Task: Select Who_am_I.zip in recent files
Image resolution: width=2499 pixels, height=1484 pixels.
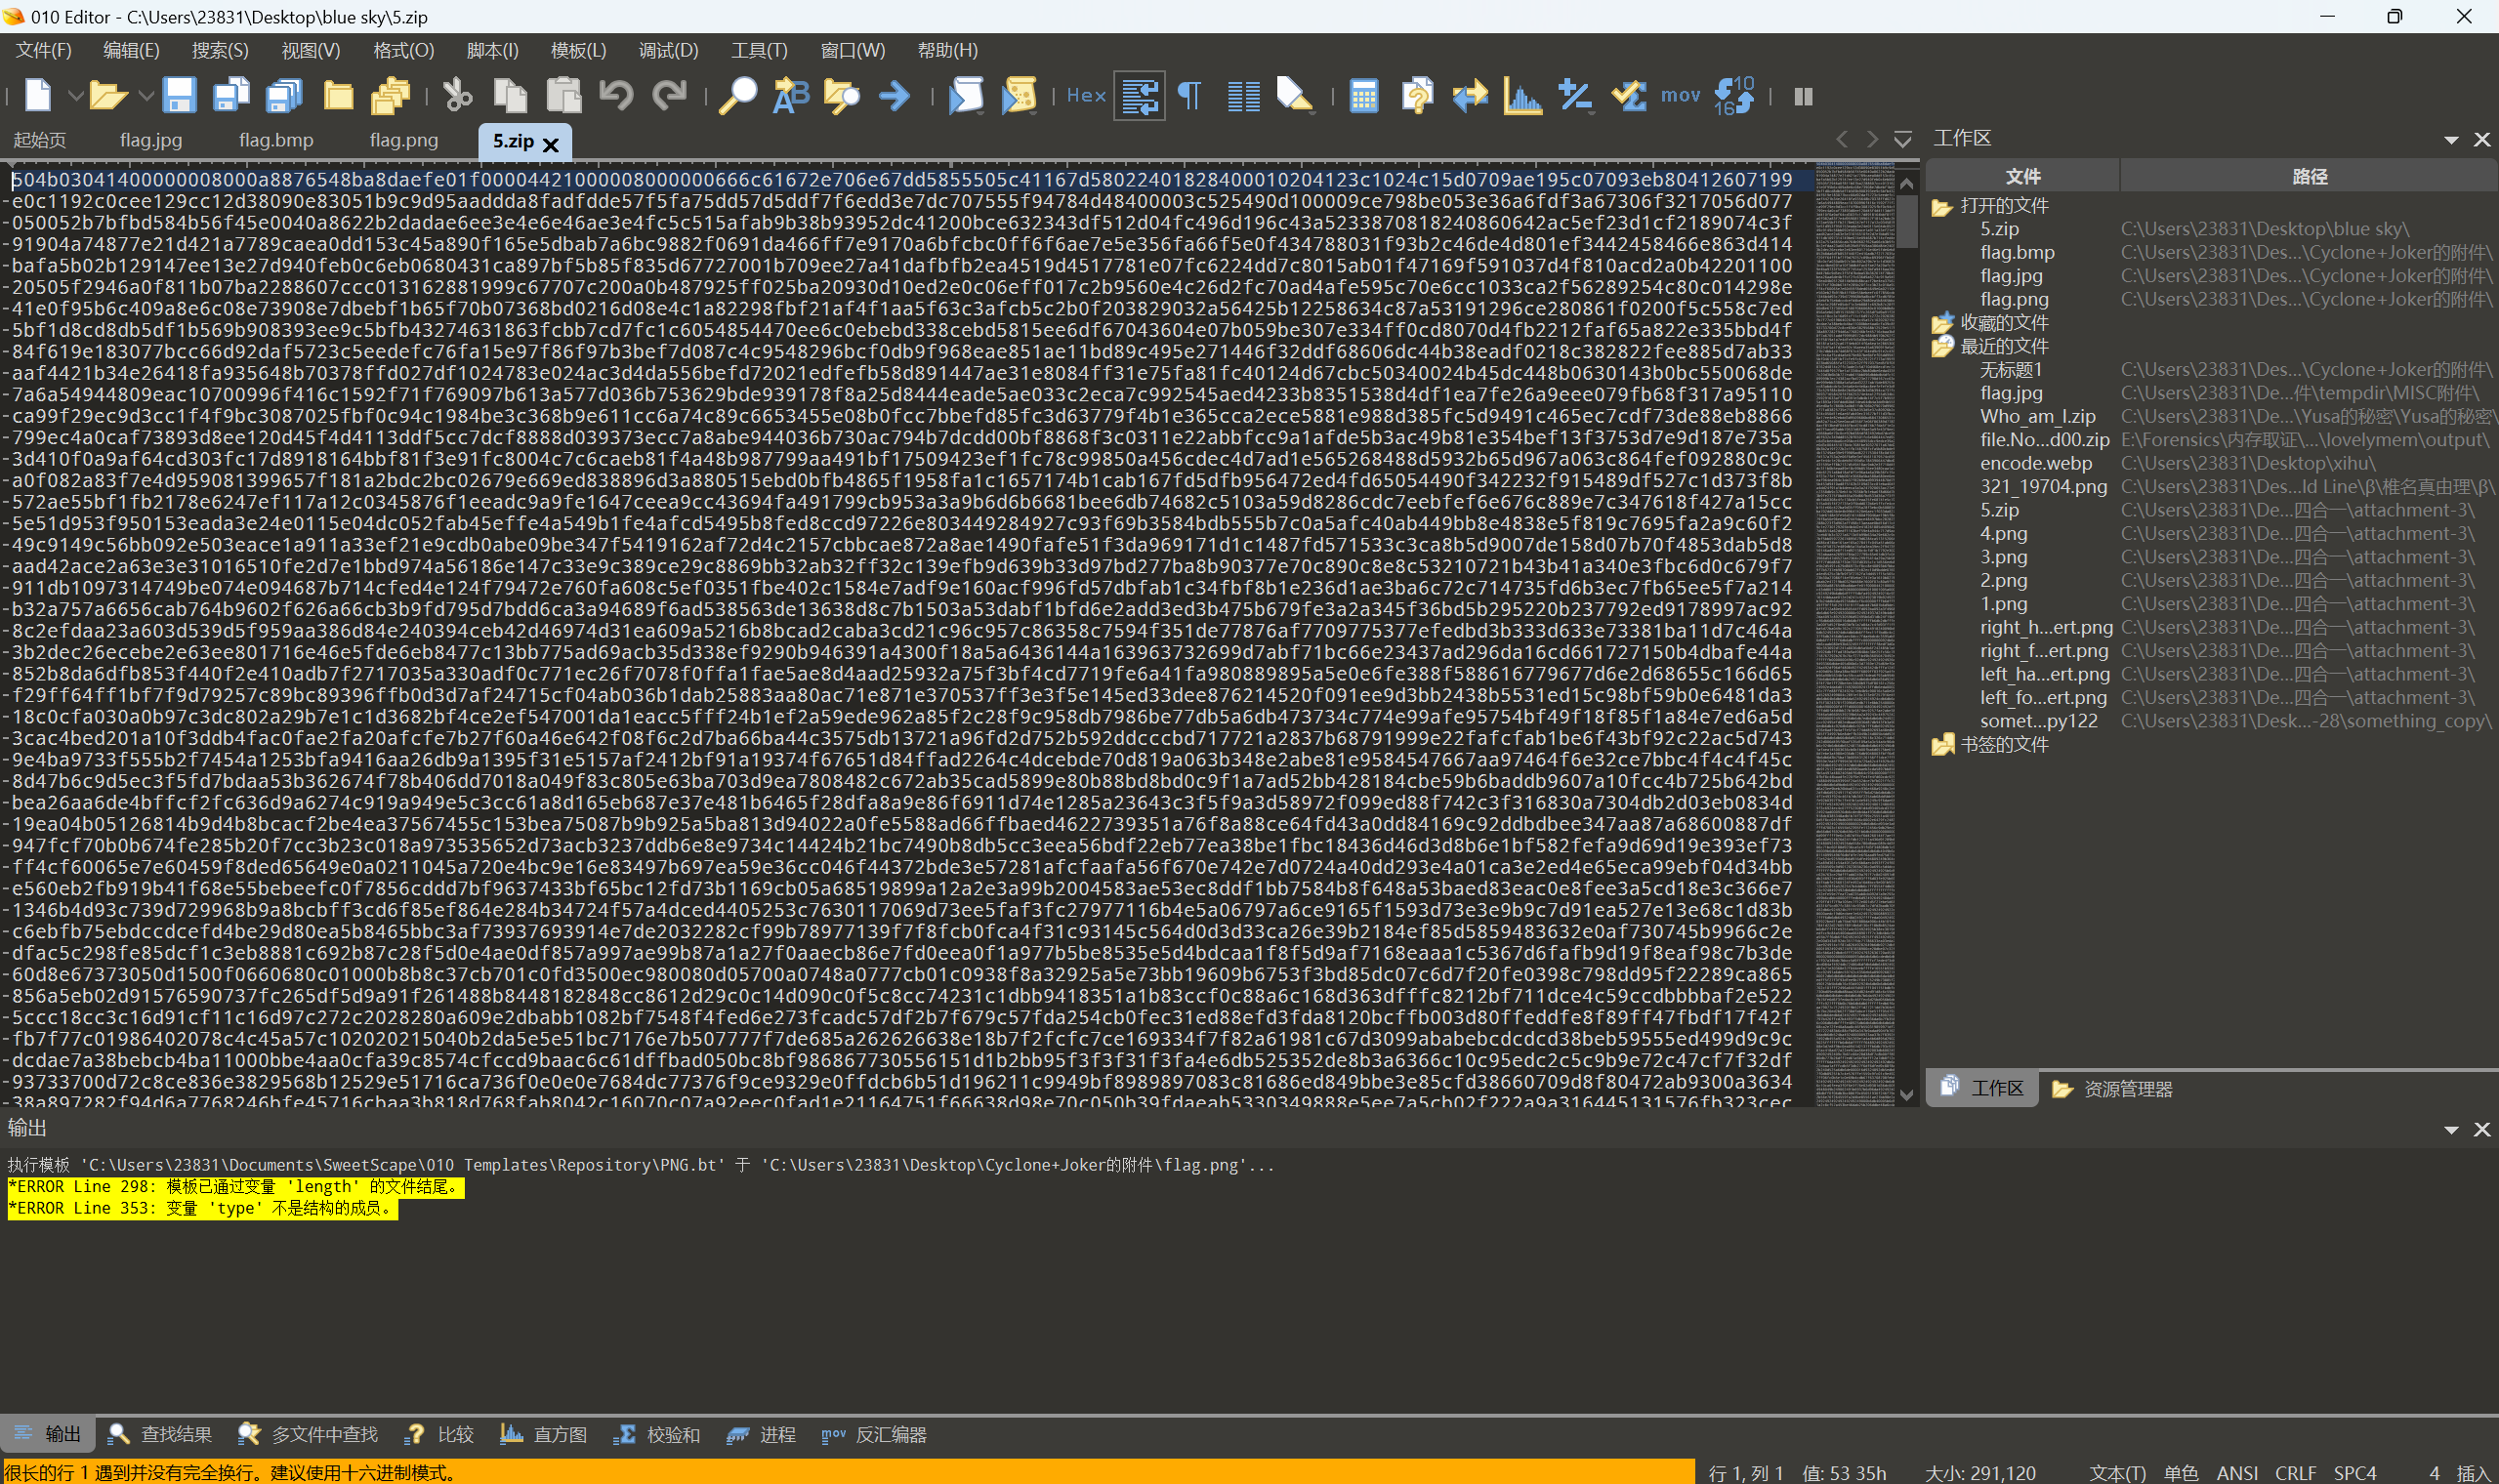Action: click(2037, 416)
